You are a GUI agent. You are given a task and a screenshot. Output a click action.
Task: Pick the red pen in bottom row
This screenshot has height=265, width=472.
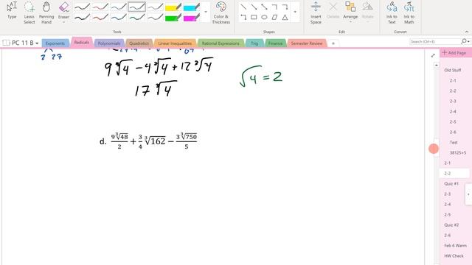pyautogui.click(x=100, y=18)
